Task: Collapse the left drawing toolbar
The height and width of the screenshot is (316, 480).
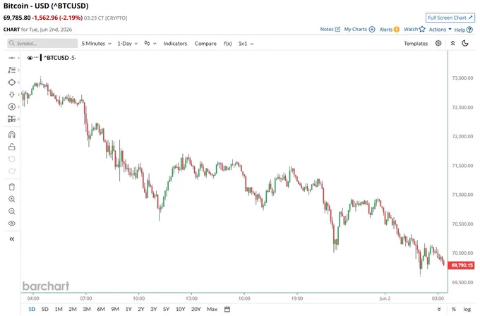Action: pyautogui.click(x=11, y=239)
